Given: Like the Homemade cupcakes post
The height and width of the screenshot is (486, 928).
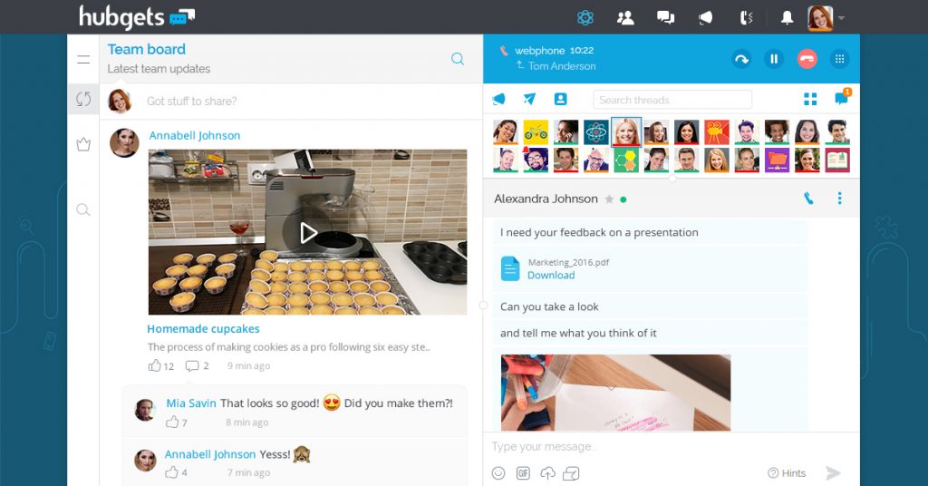Looking at the screenshot, I should click(x=155, y=365).
